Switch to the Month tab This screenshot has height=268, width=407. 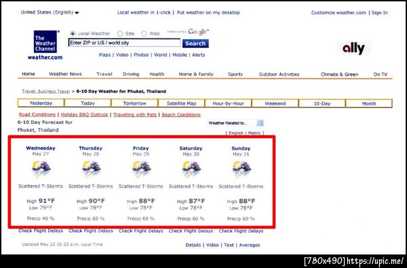pos(369,104)
